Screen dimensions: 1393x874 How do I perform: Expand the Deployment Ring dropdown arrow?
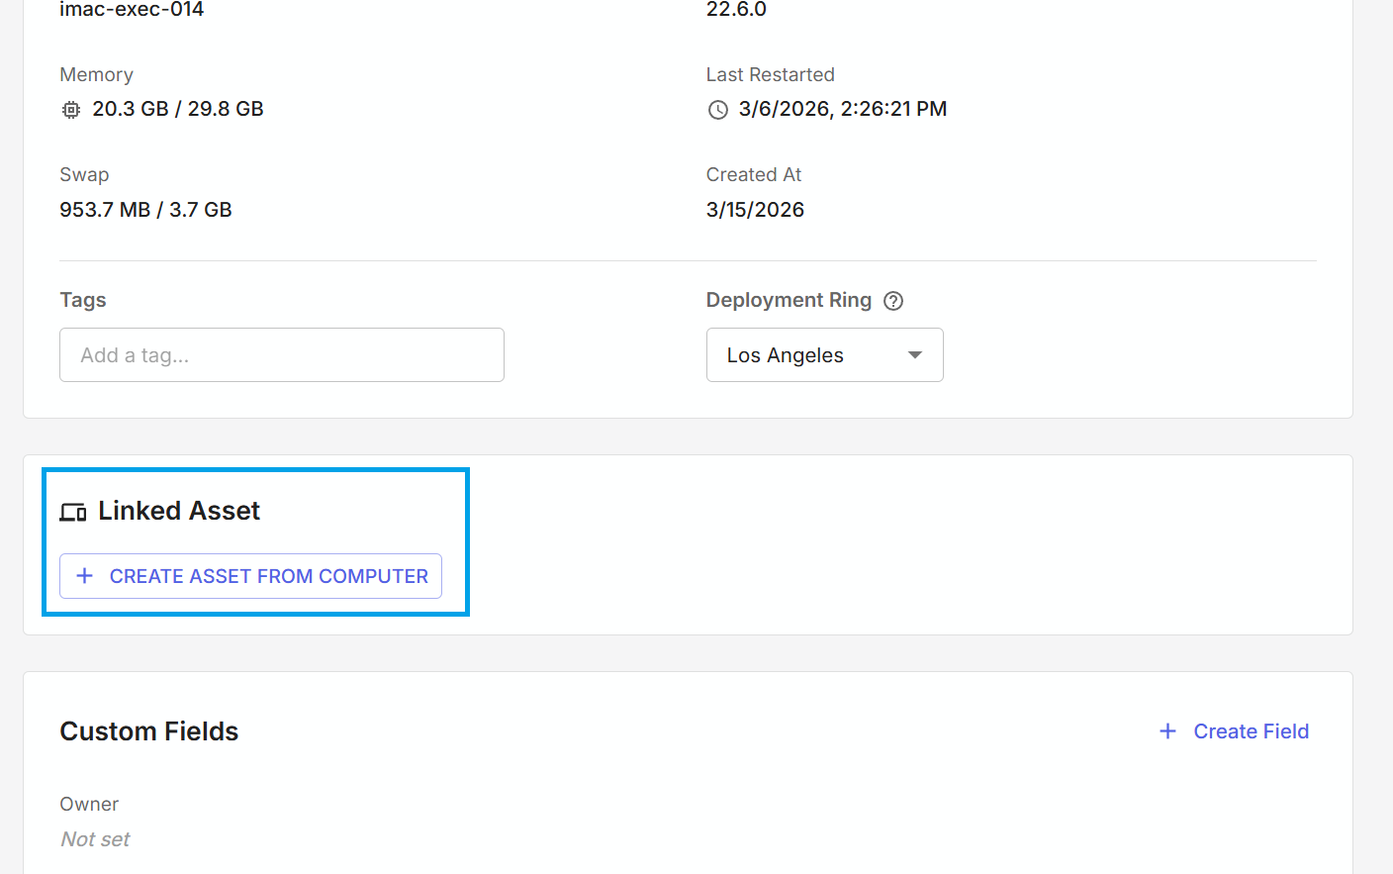(915, 355)
